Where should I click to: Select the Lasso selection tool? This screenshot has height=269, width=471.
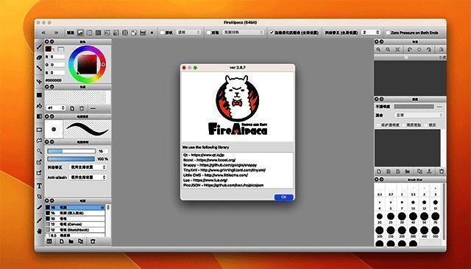[x=39, y=141]
